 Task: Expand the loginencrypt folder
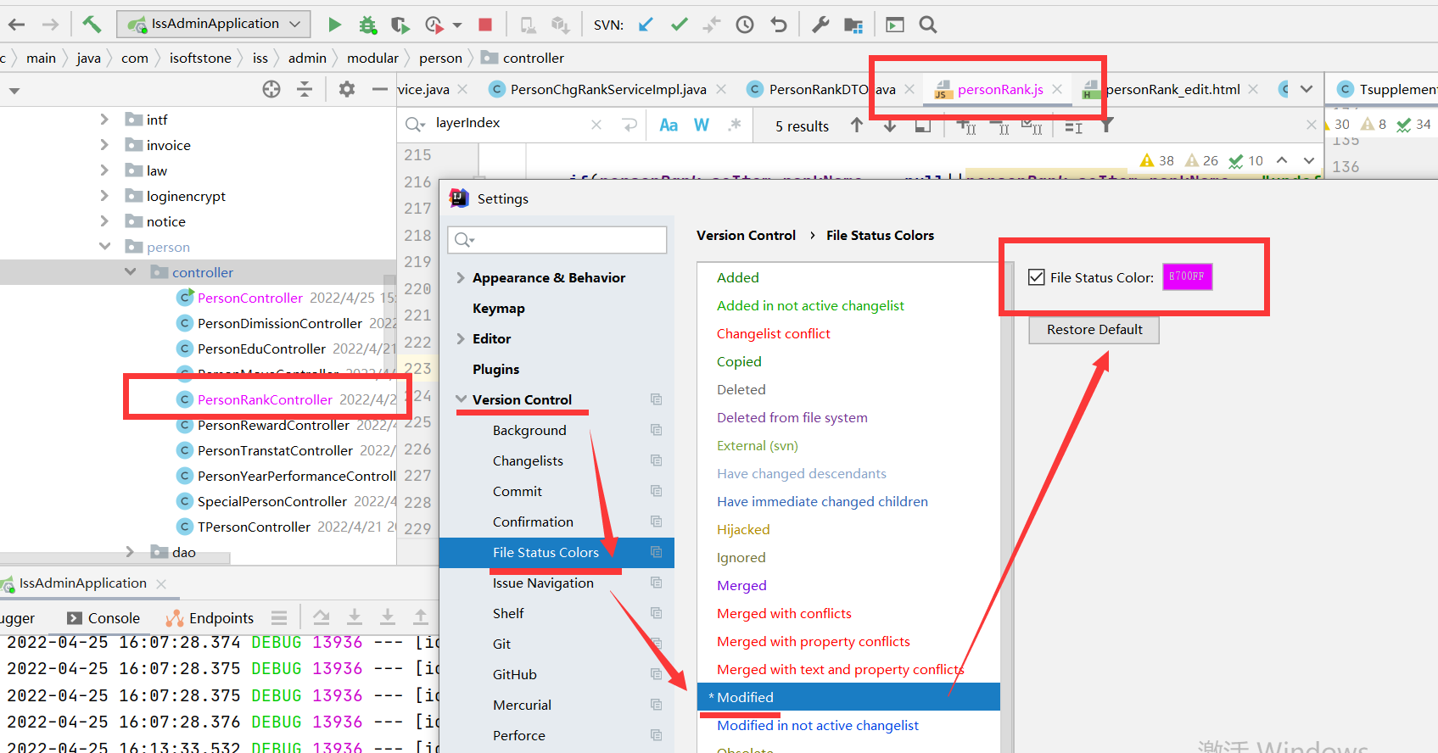click(x=104, y=196)
